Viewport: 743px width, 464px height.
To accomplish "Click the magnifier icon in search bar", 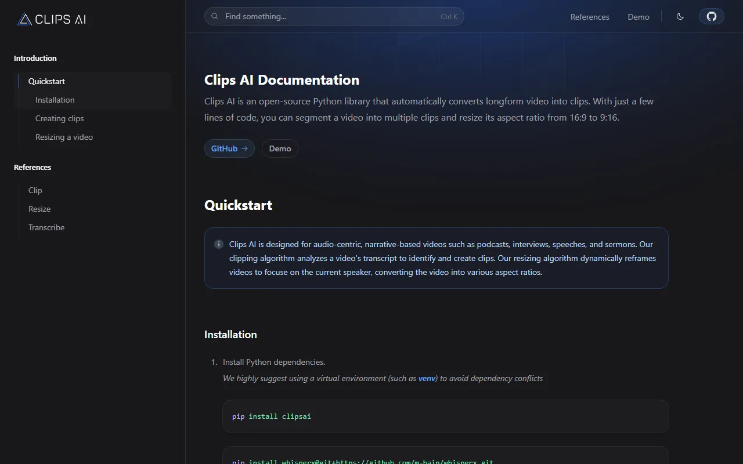I will (x=215, y=16).
